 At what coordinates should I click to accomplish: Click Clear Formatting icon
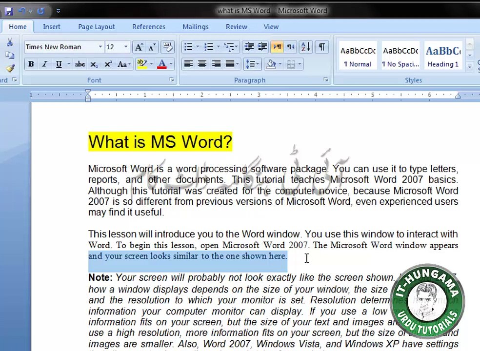tap(167, 47)
